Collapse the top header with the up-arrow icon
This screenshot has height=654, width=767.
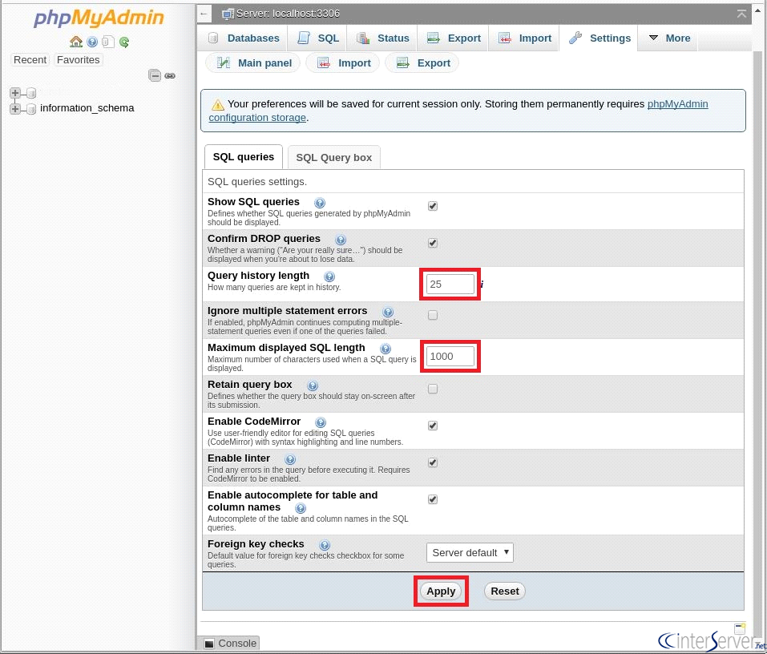point(741,14)
